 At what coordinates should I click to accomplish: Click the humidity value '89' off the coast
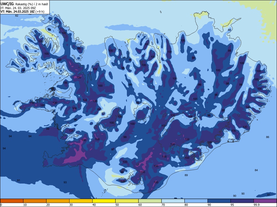pos(186,175)
